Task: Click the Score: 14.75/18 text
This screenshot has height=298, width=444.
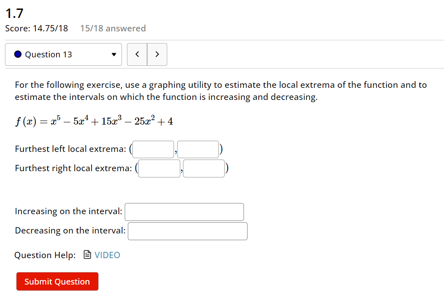Action: click(x=36, y=28)
